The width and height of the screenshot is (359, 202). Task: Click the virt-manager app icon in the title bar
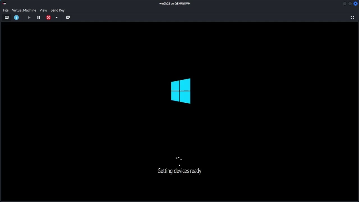[4, 3]
